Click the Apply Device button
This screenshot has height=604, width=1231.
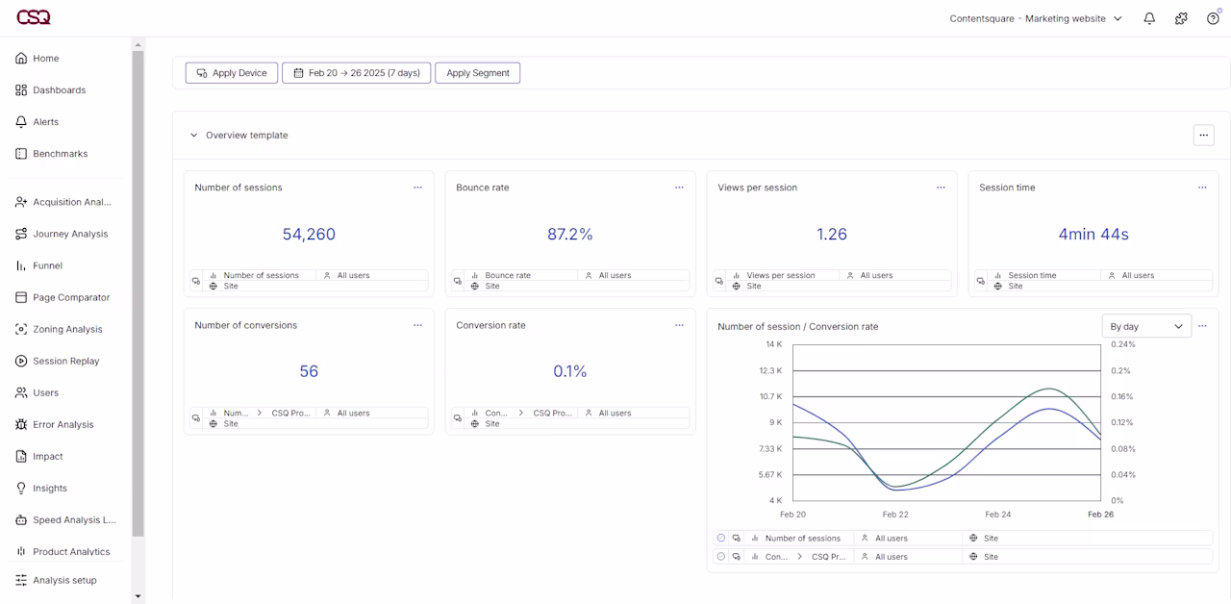point(232,73)
